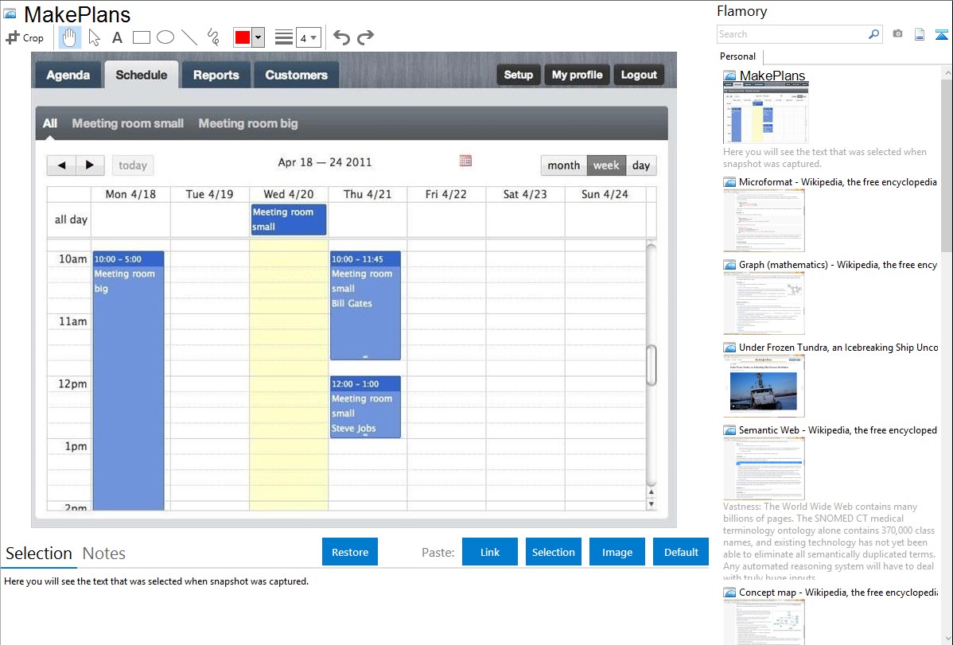Open the Icebreaking Ship snapshot thumbnail

point(764,386)
